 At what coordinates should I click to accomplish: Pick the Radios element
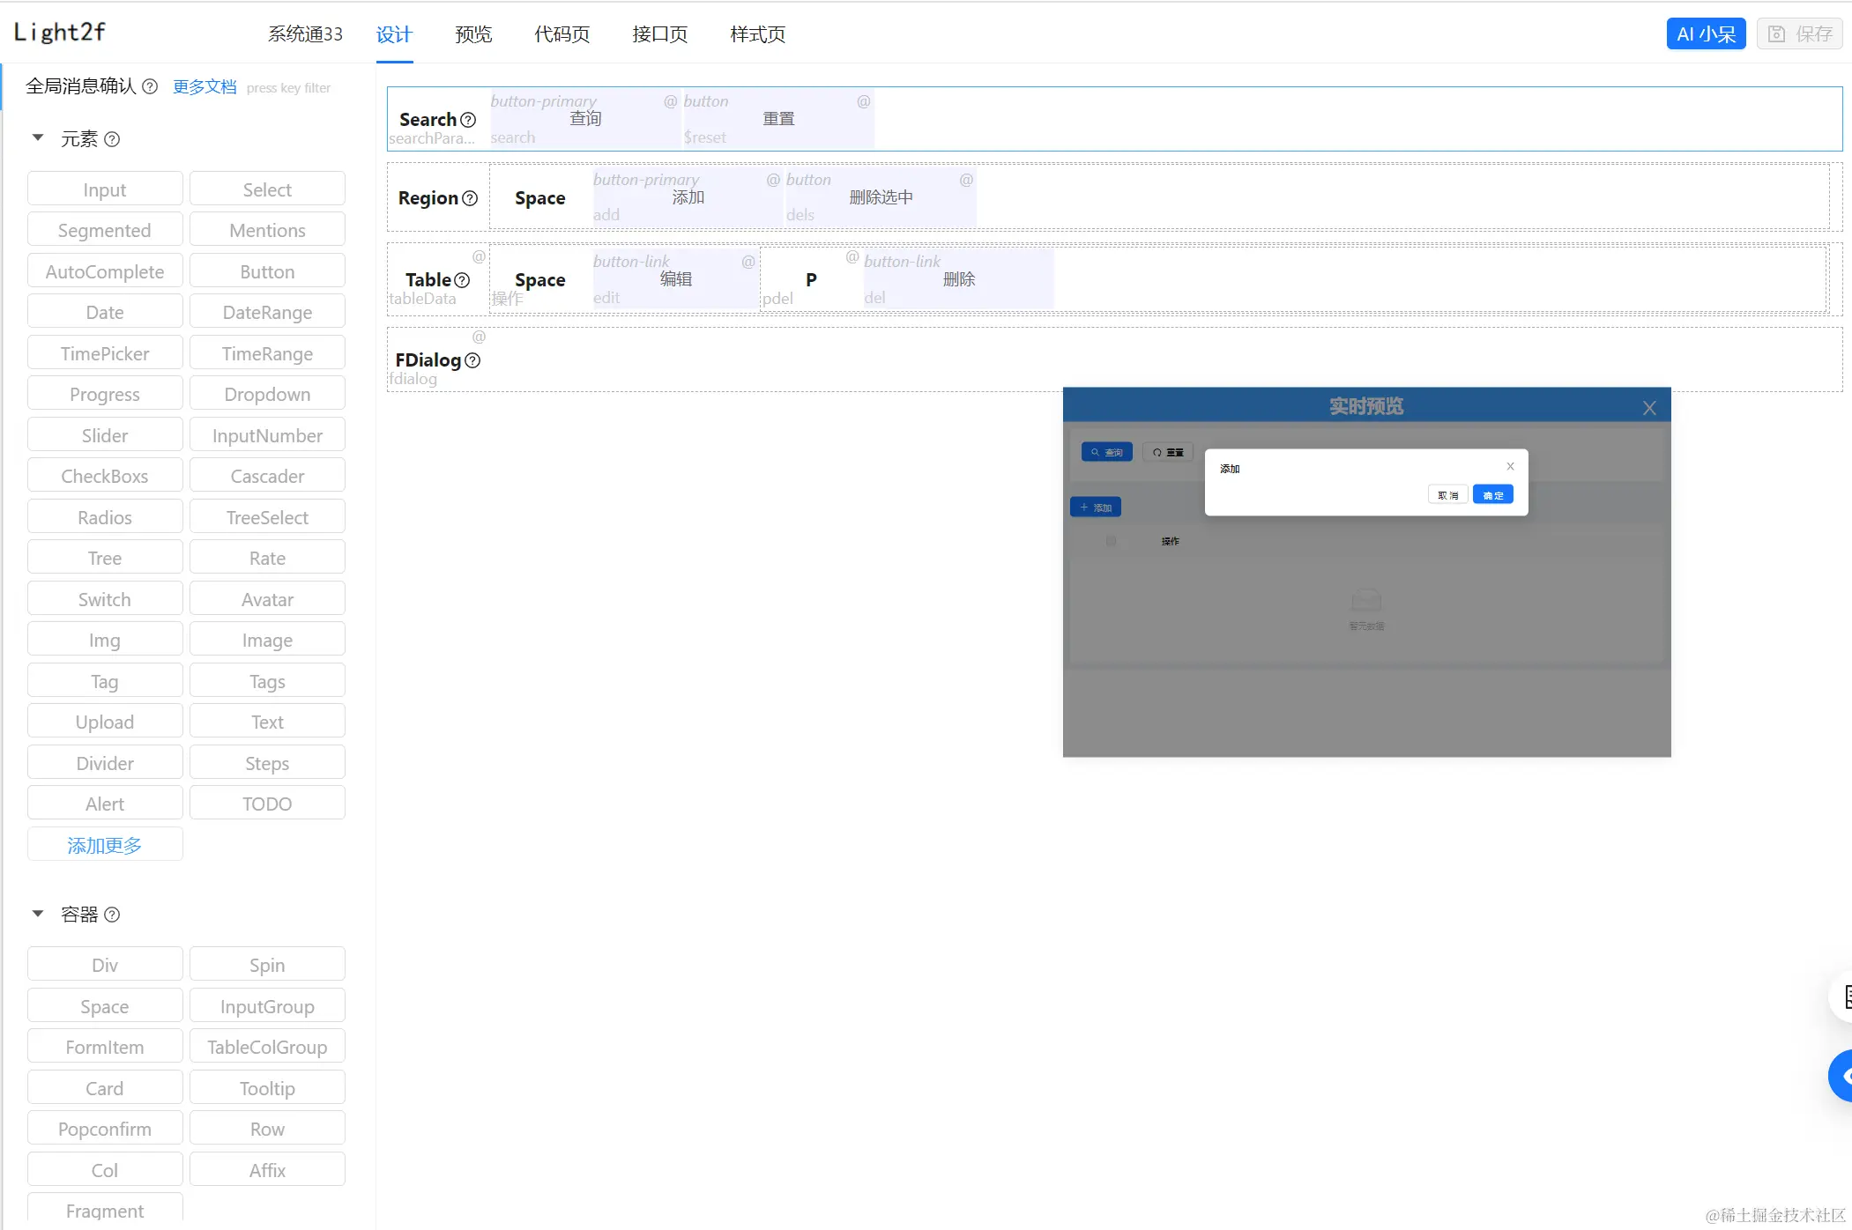click(105, 517)
